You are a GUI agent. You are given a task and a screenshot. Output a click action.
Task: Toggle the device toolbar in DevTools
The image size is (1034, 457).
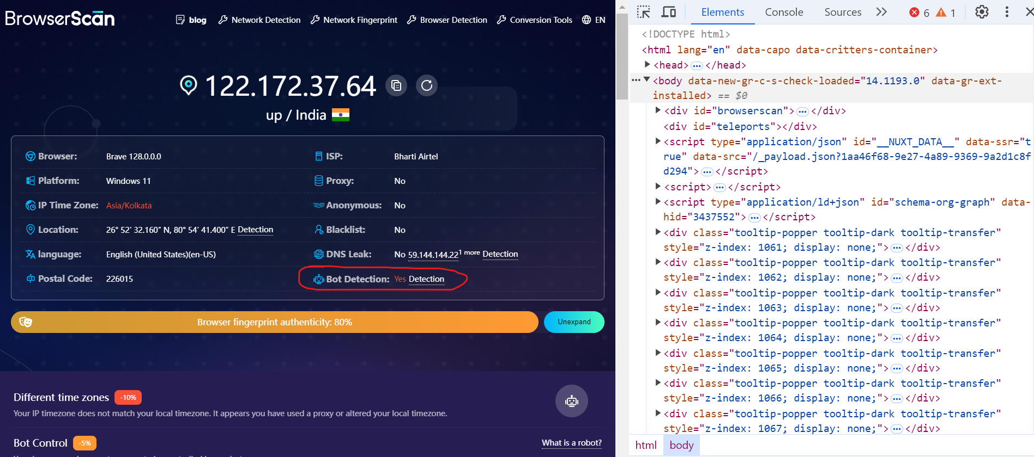[669, 12]
